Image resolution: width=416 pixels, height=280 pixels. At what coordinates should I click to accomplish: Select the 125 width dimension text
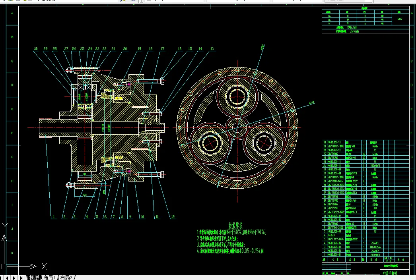(85, 195)
